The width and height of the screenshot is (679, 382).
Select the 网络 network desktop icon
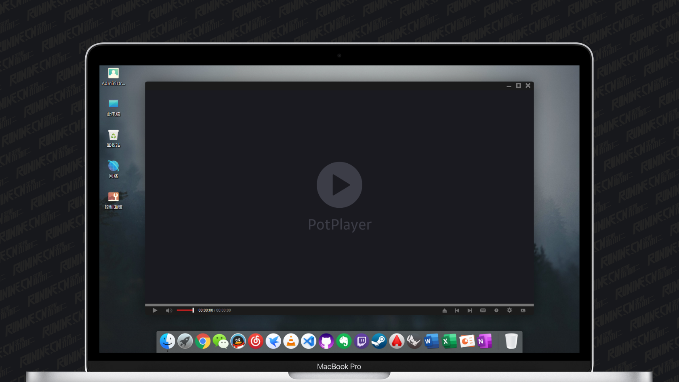pyautogui.click(x=114, y=169)
